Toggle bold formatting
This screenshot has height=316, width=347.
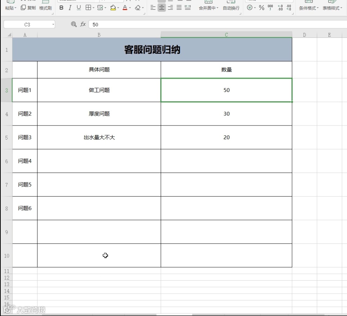click(x=61, y=8)
